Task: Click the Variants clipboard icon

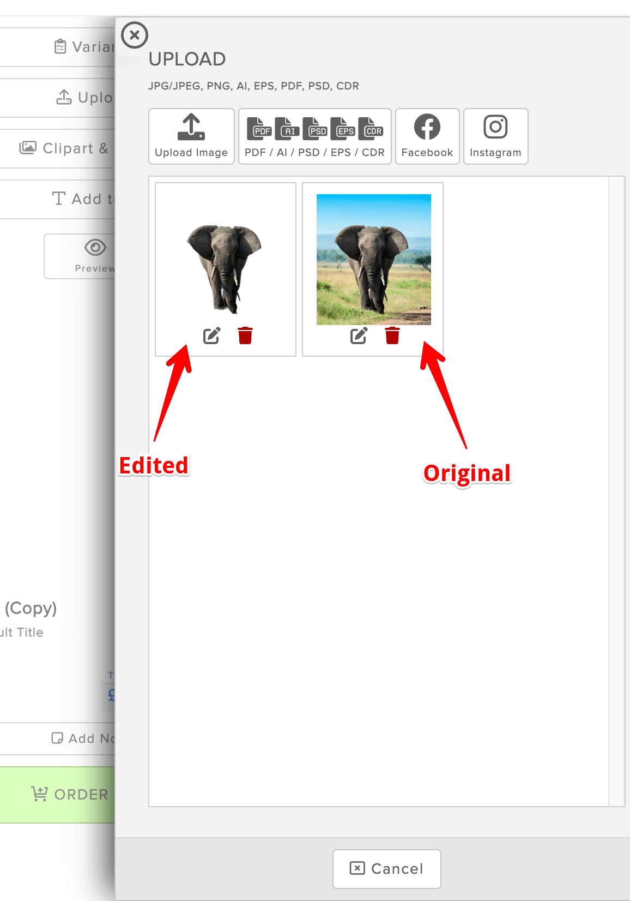Action: pos(60,47)
